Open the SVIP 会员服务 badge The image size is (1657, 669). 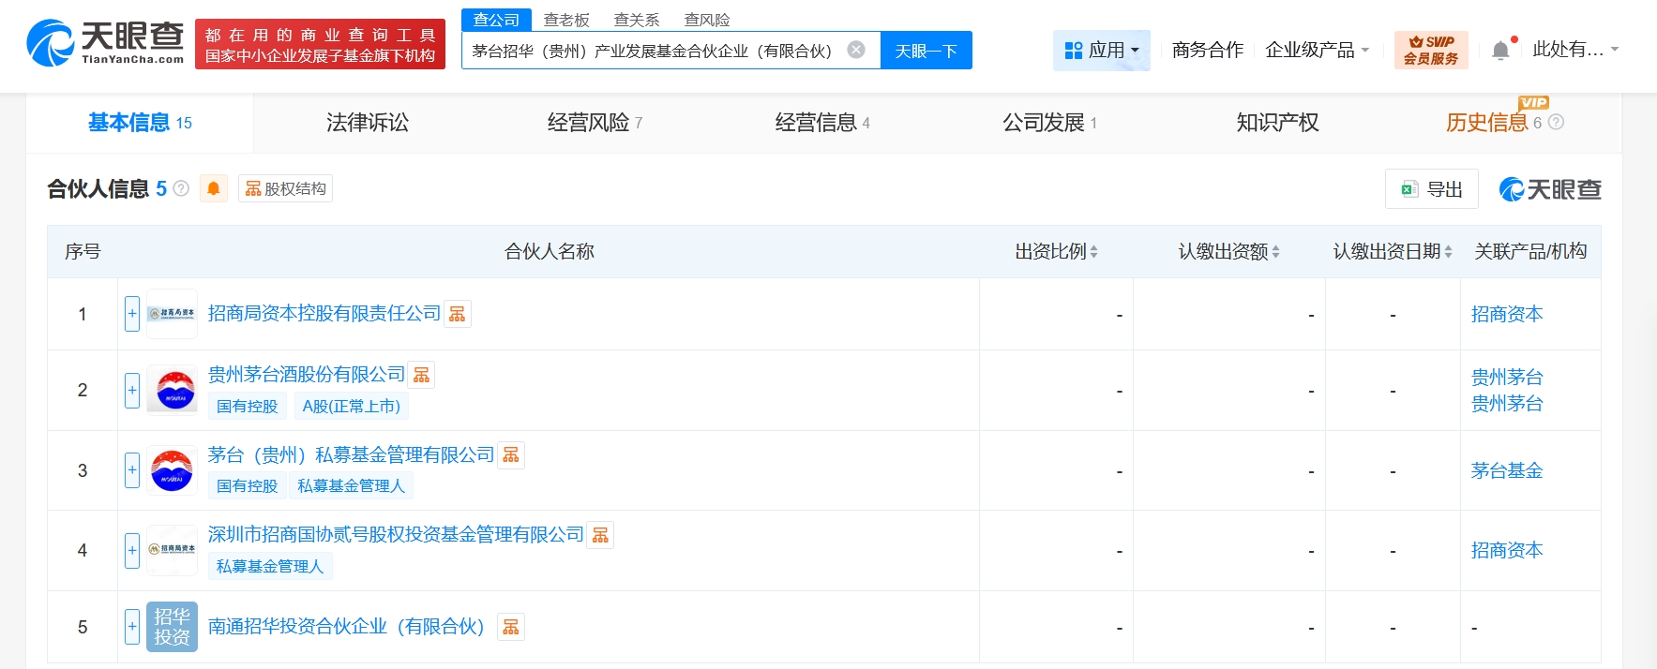(1430, 50)
